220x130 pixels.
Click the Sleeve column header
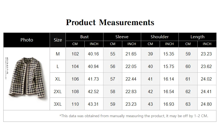click(122, 37)
